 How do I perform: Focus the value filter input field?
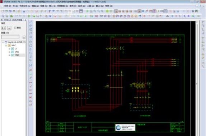point(10,37)
